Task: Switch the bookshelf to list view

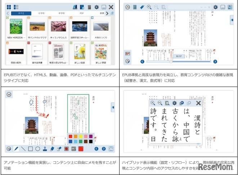Action: click(x=16, y=7)
